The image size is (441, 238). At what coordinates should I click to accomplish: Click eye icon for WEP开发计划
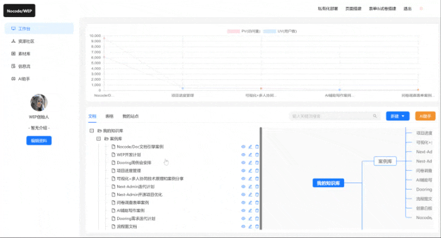coord(243,154)
